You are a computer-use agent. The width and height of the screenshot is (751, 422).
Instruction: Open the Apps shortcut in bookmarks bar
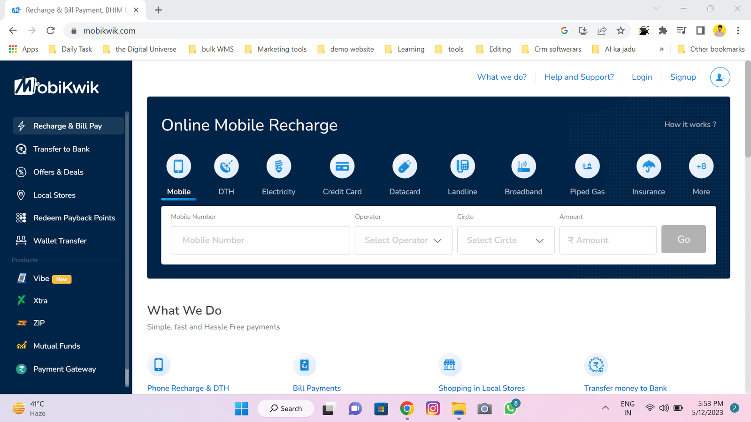click(x=23, y=49)
